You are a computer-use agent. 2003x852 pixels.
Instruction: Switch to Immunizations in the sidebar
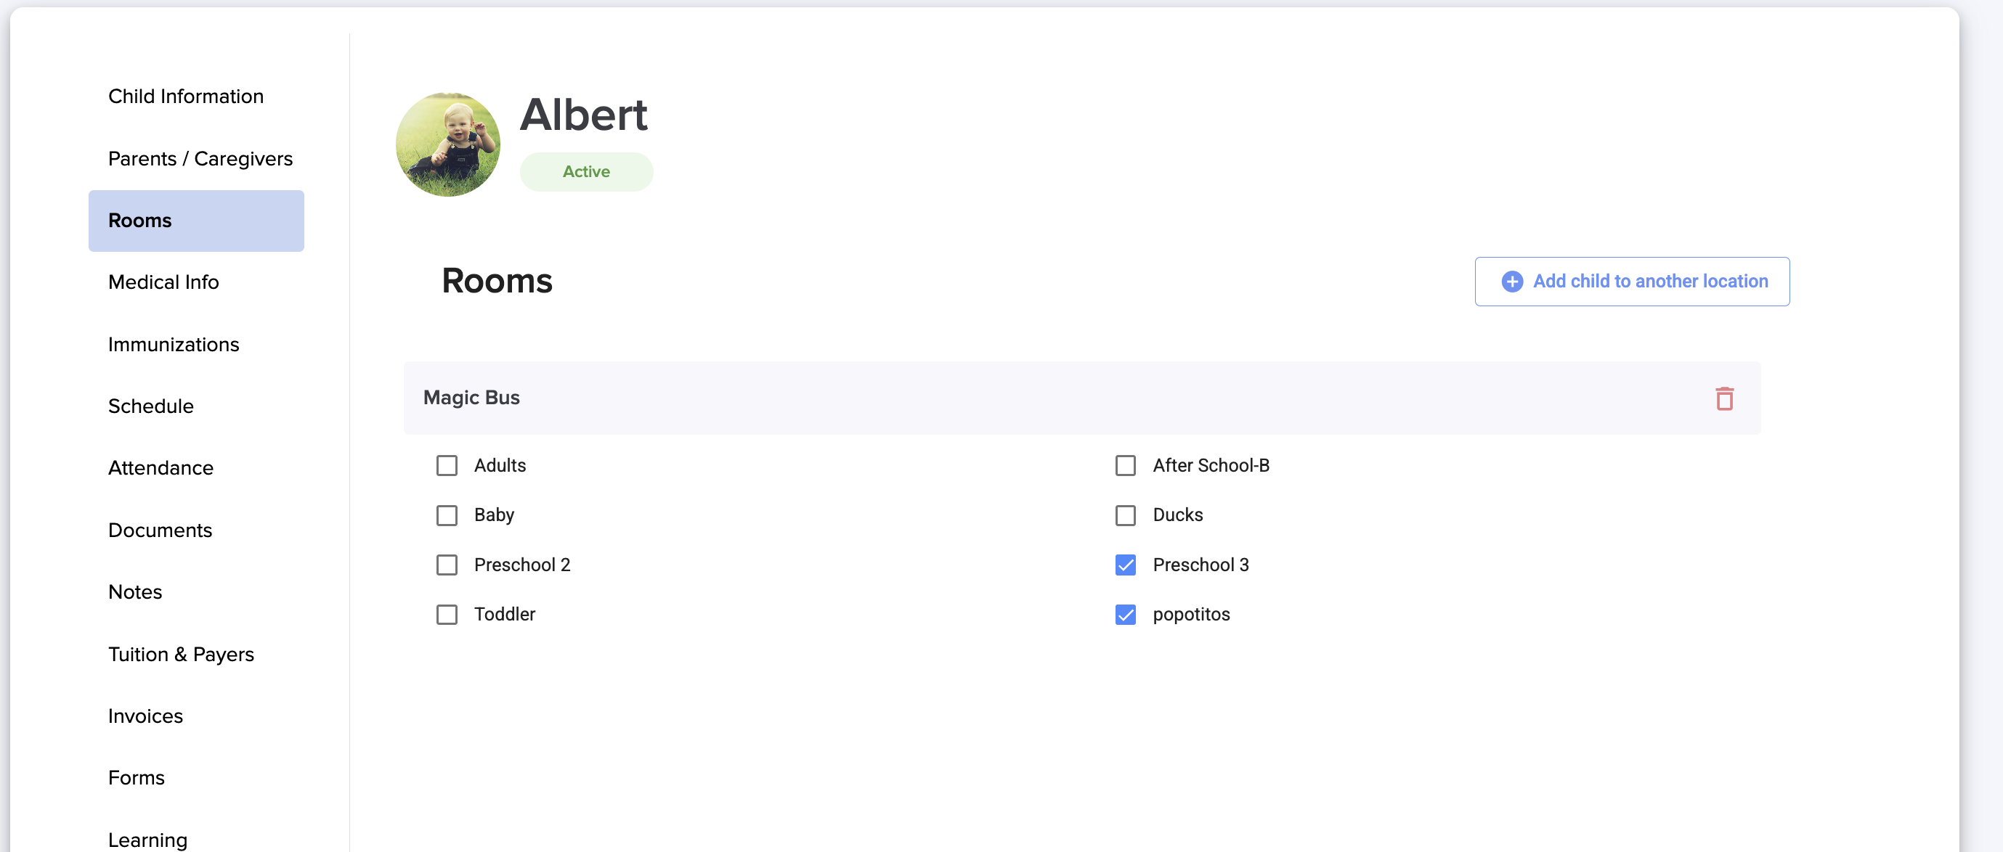coord(174,344)
